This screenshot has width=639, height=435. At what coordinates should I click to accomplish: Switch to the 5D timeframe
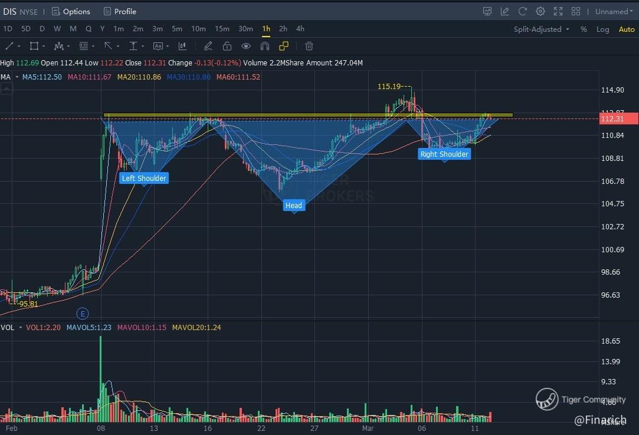point(26,29)
